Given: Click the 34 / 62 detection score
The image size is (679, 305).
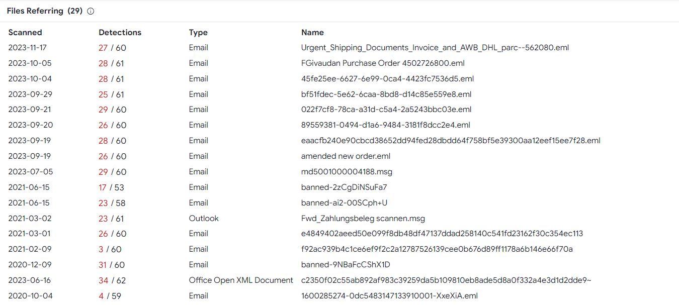Looking at the screenshot, I should [x=112, y=280].
